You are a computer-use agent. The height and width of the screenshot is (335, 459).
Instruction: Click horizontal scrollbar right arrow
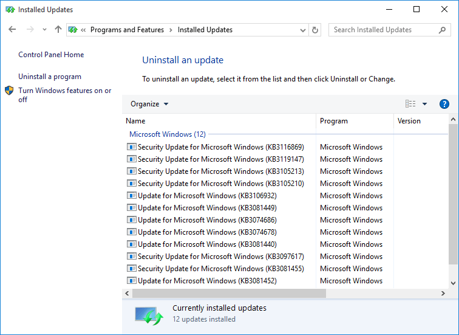pyautogui.click(x=443, y=294)
